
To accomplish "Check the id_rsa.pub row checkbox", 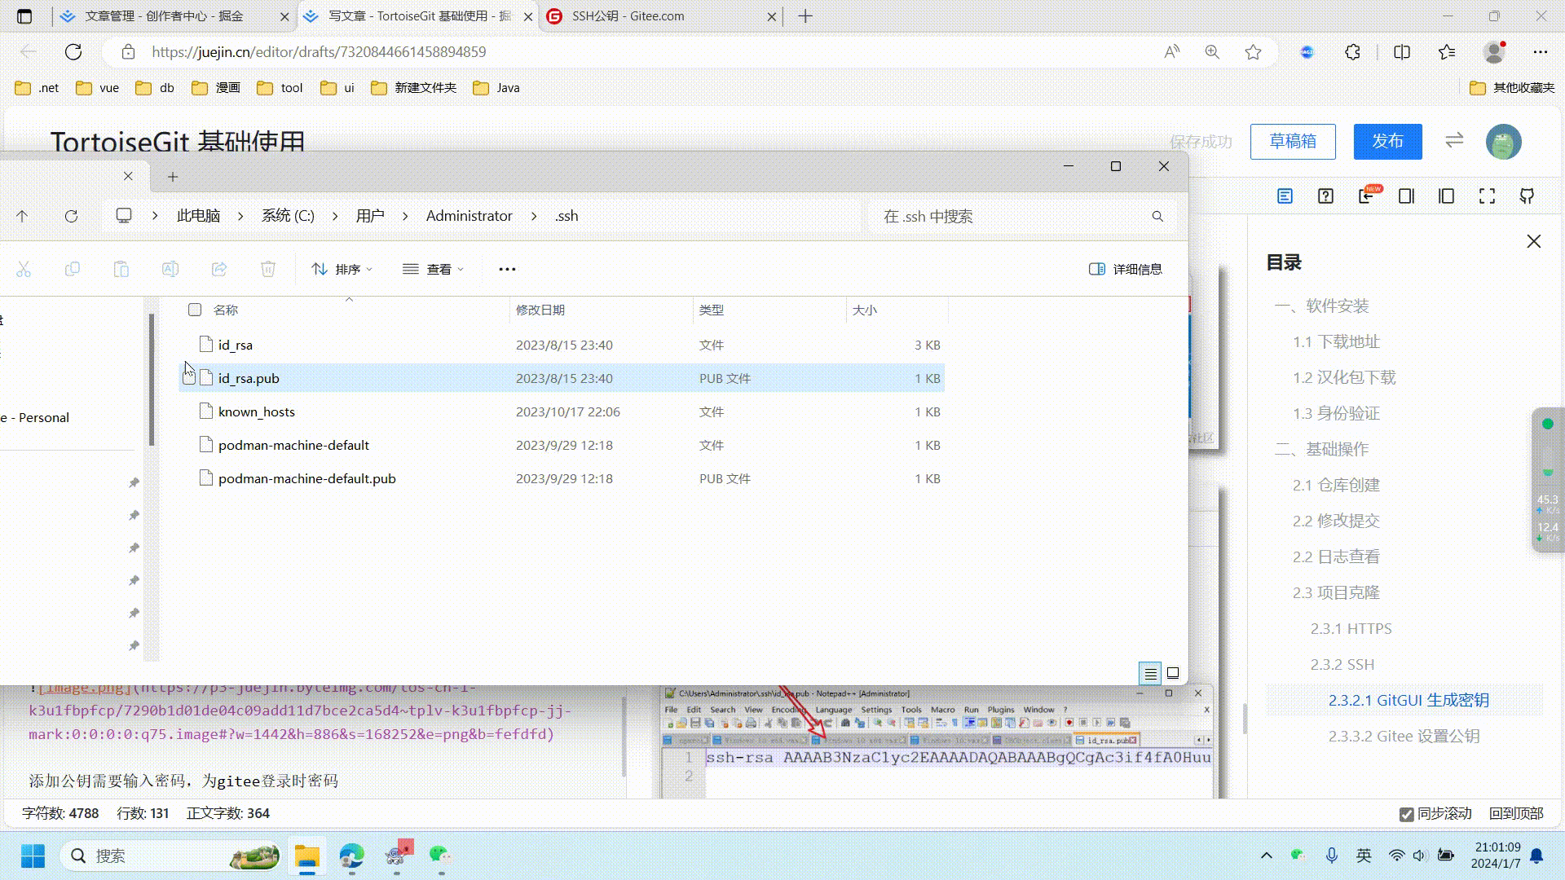I will tap(189, 378).
